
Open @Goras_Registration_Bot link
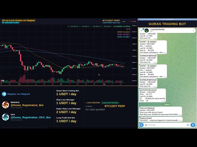point(27,105)
